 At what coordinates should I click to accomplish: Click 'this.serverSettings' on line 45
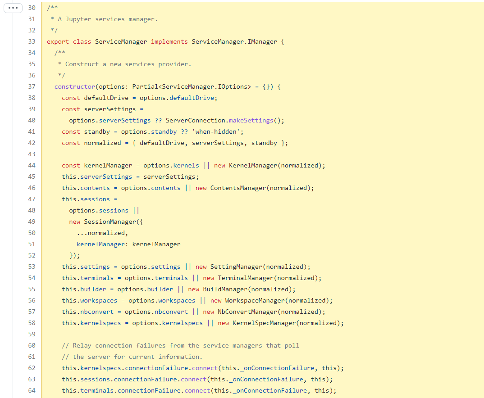pos(97,176)
